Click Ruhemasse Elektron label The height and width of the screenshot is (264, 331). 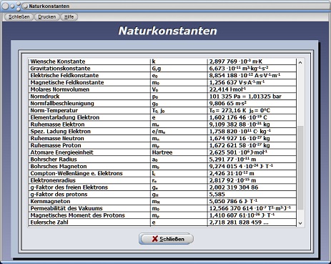tap(57, 124)
